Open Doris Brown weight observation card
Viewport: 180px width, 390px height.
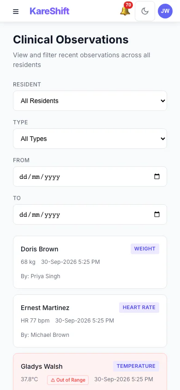[x=90, y=262]
